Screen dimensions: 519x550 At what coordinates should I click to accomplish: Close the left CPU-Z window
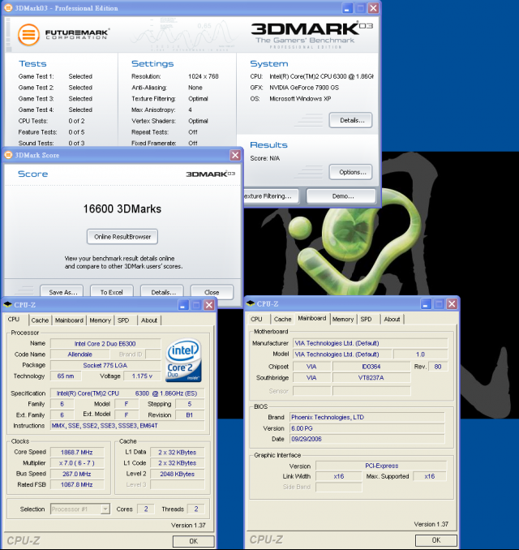click(209, 305)
